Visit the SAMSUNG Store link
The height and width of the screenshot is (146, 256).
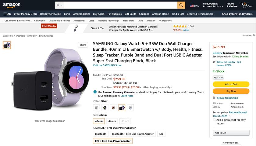click(107, 65)
